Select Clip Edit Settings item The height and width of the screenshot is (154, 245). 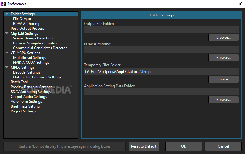click(24, 33)
